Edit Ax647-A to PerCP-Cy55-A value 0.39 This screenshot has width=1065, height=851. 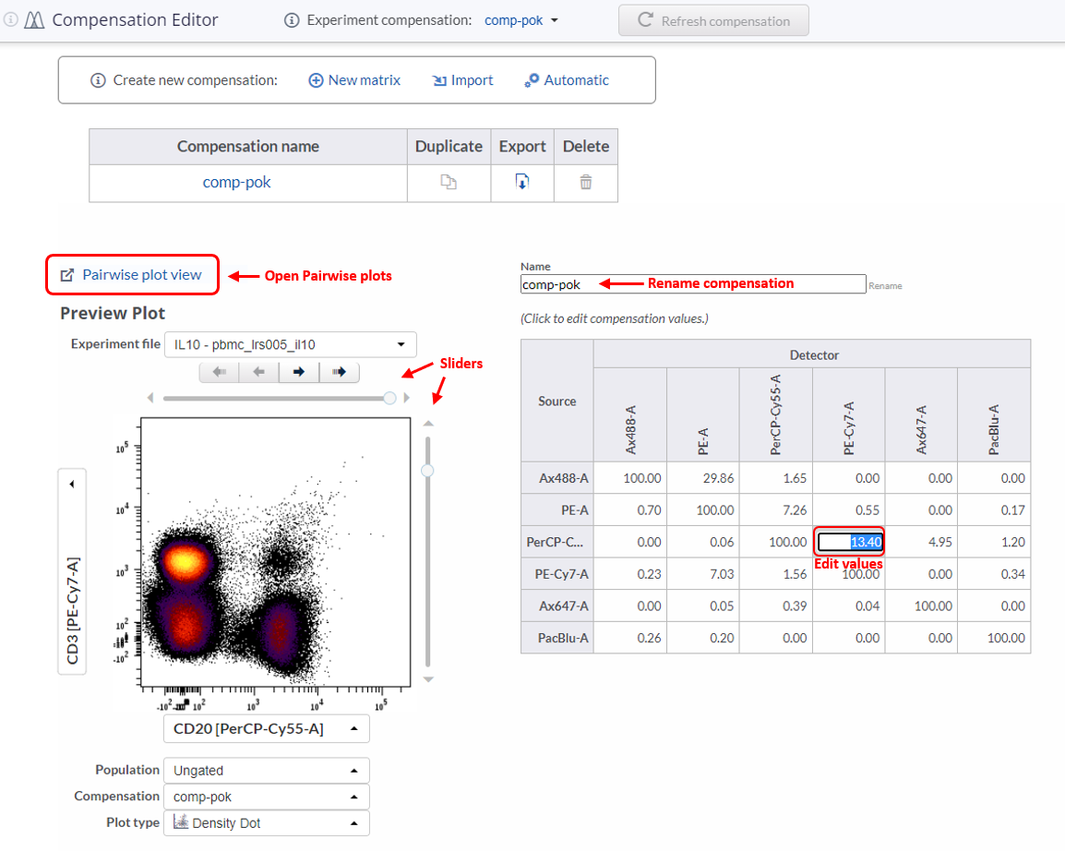click(x=775, y=605)
